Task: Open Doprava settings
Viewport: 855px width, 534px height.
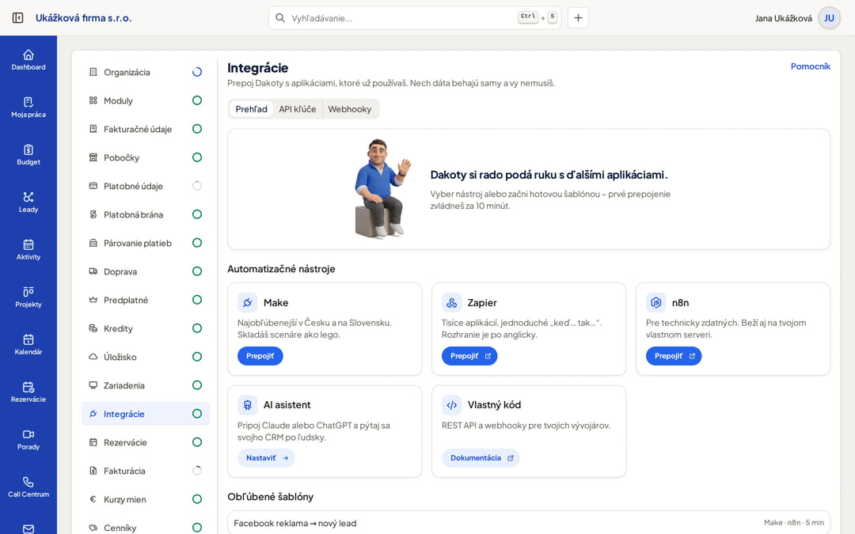Action: 146,271
